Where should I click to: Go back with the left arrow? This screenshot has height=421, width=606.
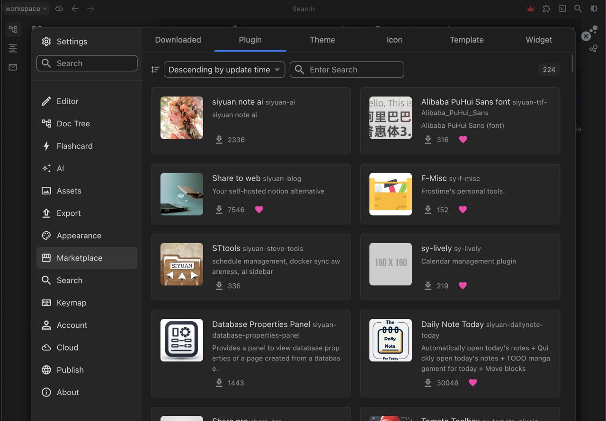pyautogui.click(x=75, y=9)
